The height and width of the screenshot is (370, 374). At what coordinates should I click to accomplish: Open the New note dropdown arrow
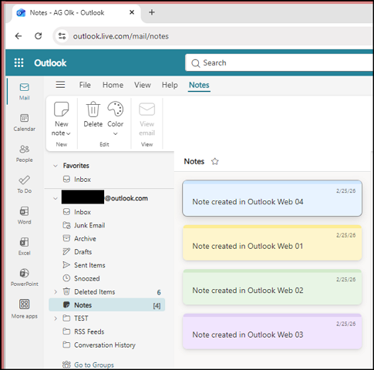[69, 133]
